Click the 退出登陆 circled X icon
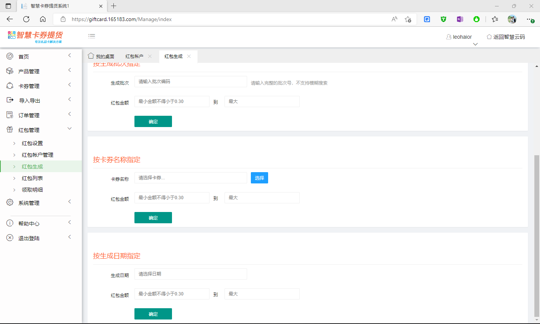 click(10, 238)
